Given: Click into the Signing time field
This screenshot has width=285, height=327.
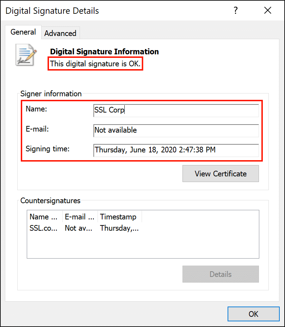Looking at the screenshot, I should tap(176, 150).
